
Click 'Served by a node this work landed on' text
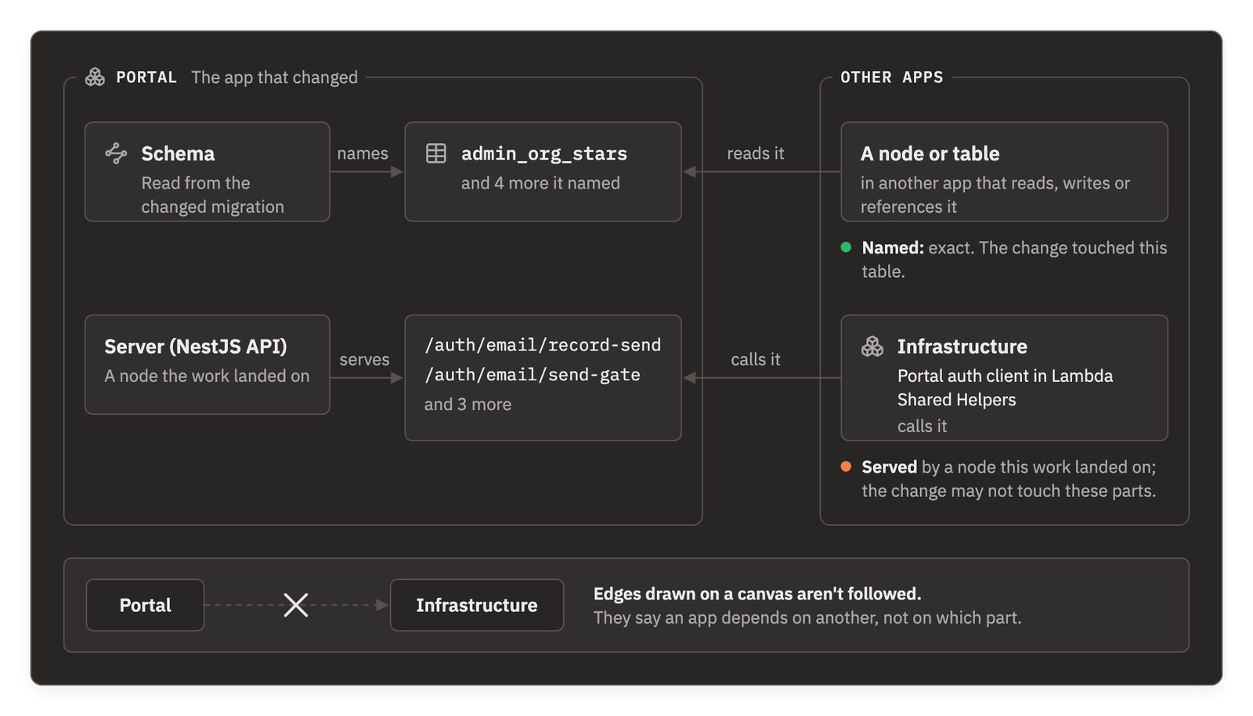(x=1009, y=479)
